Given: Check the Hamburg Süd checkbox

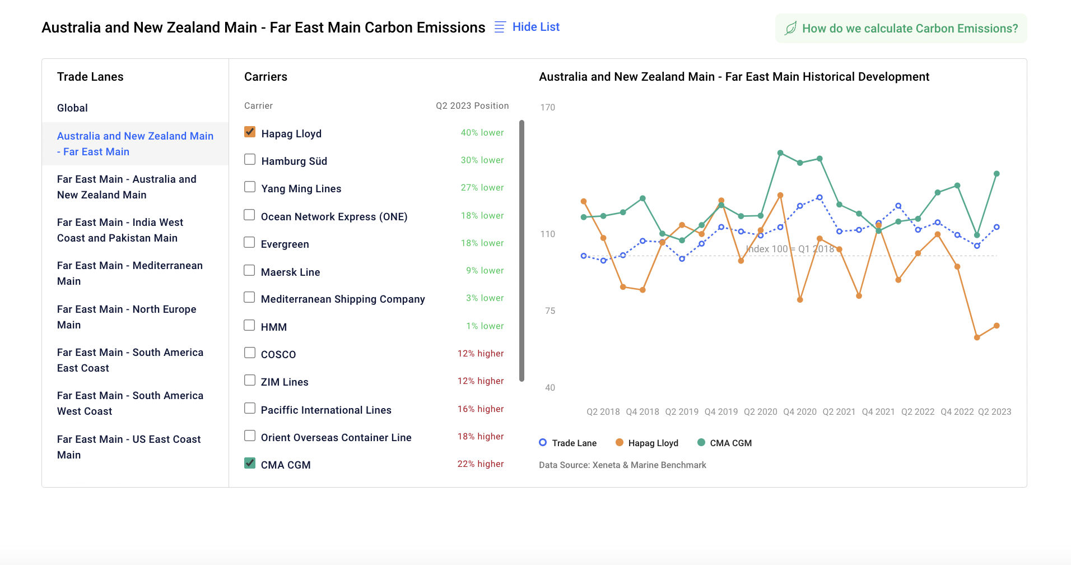Looking at the screenshot, I should (250, 160).
